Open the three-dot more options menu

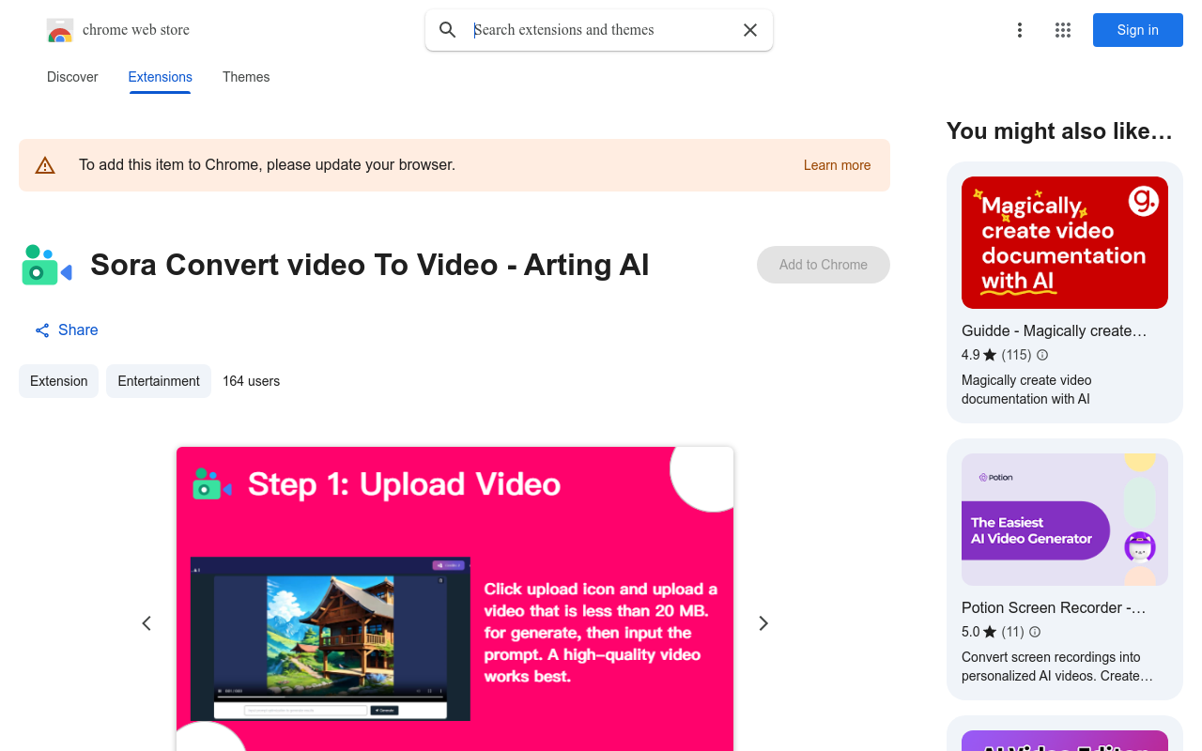point(1020,30)
